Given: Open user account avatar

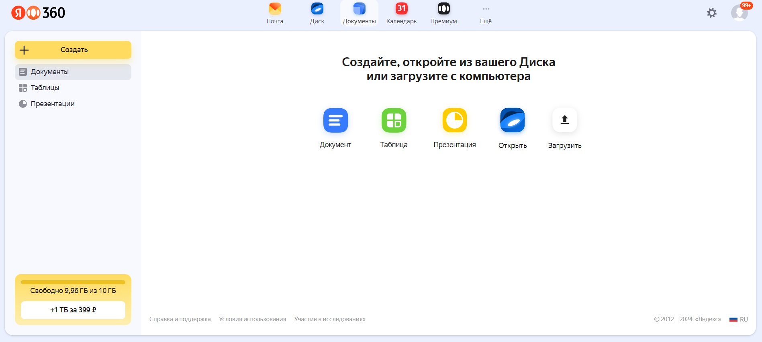Looking at the screenshot, I should tap(739, 13).
